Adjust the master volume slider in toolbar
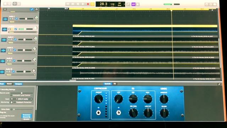 click(x=172, y=4)
